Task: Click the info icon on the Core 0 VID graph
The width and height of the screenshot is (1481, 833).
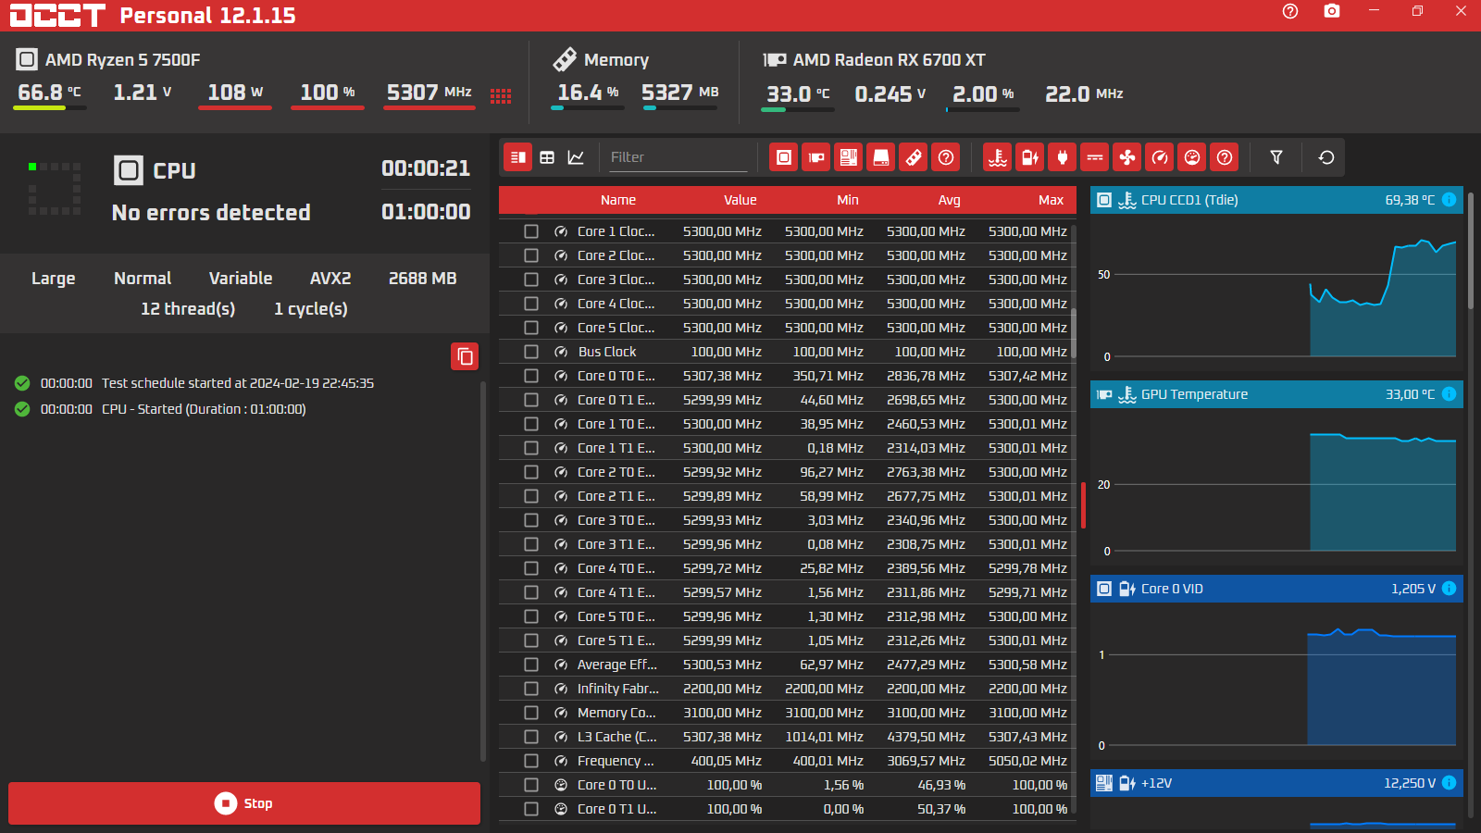Action: tap(1450, 589)
